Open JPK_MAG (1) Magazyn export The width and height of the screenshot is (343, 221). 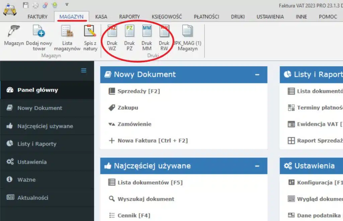pyautogui.click(x=188, y=32)
